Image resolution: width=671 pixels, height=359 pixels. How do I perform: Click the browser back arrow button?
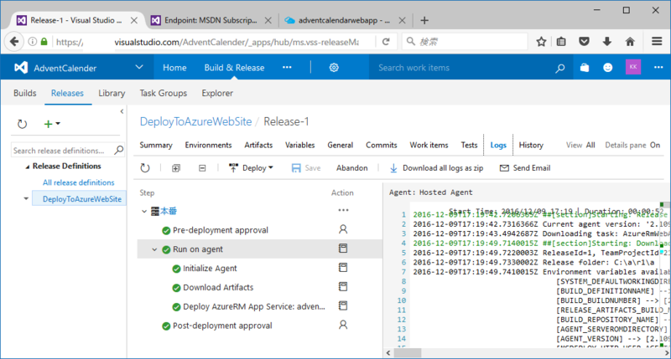(x=14, y=41)
